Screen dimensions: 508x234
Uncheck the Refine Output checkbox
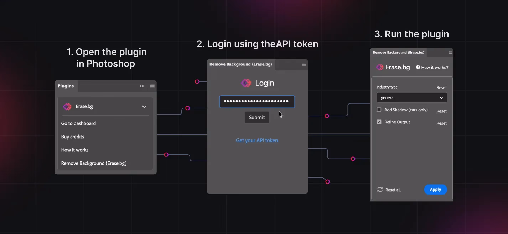379,122
